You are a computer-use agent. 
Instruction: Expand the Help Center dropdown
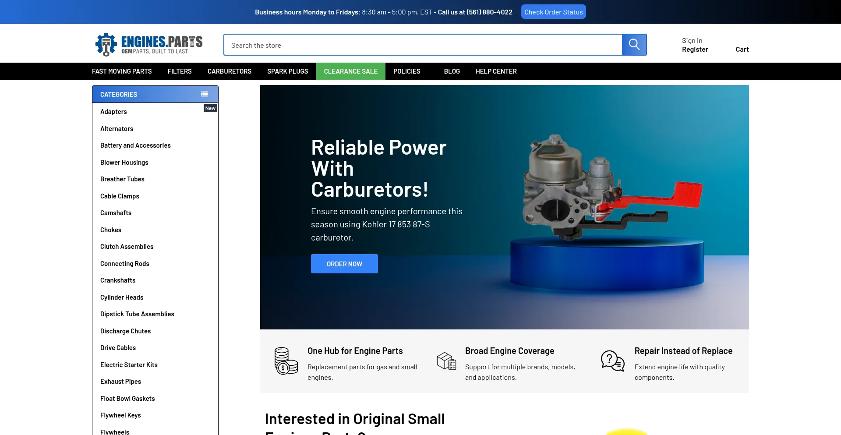tap(496, 71)
